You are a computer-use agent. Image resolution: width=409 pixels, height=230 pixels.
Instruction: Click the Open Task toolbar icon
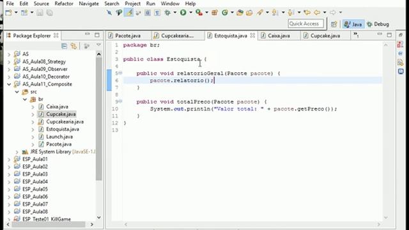(249, 13)
